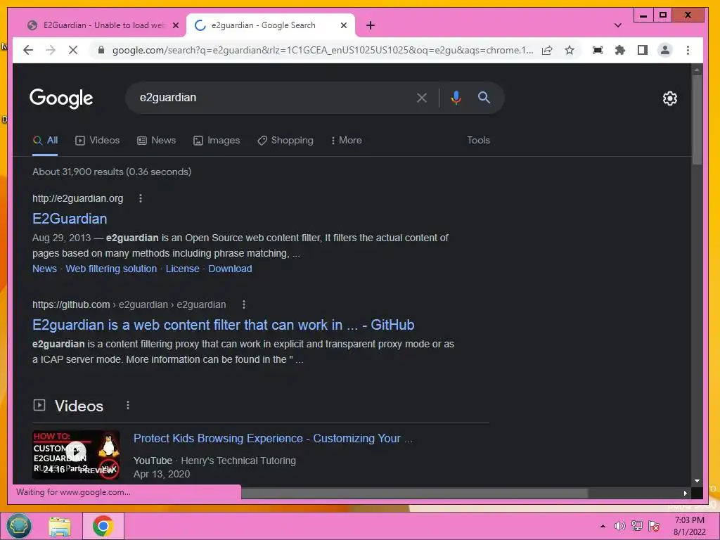Open Google quick settings gear

[x=669, y=98]
